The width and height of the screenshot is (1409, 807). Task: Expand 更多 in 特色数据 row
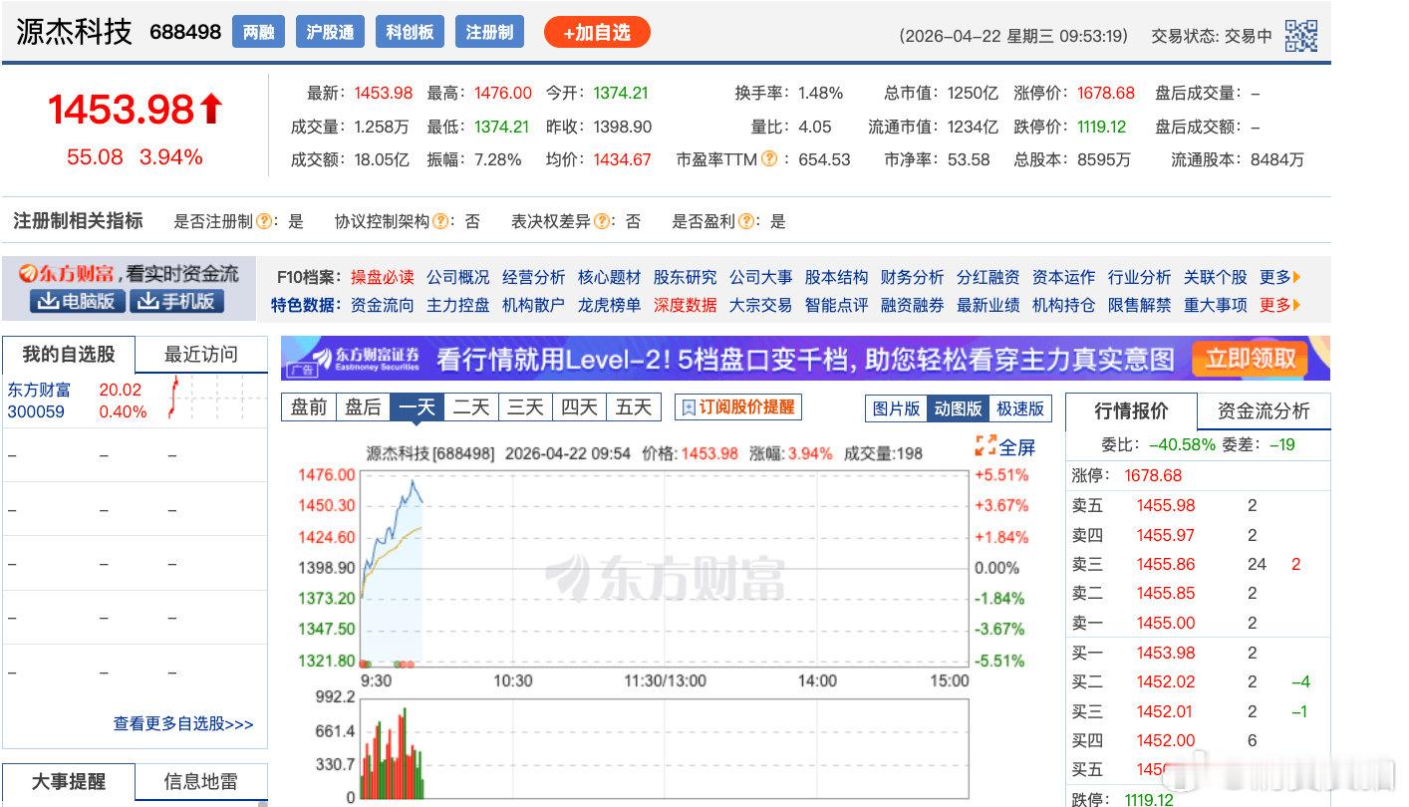1280,305
